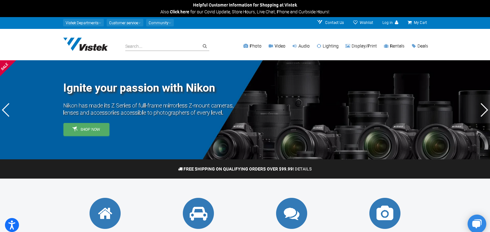
Task: Open the Audio menu category
Action: (x=301, y=46)
